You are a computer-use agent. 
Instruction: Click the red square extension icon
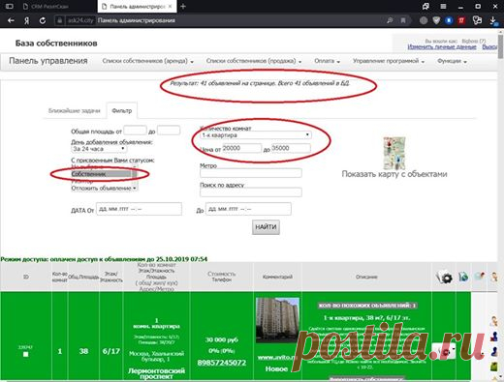pyautogui.click(x=461, y=20)
